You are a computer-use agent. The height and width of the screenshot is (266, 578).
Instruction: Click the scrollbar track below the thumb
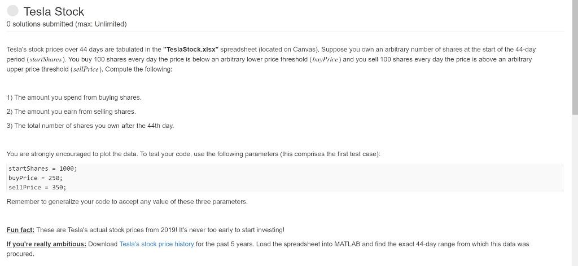pos(575,191)
